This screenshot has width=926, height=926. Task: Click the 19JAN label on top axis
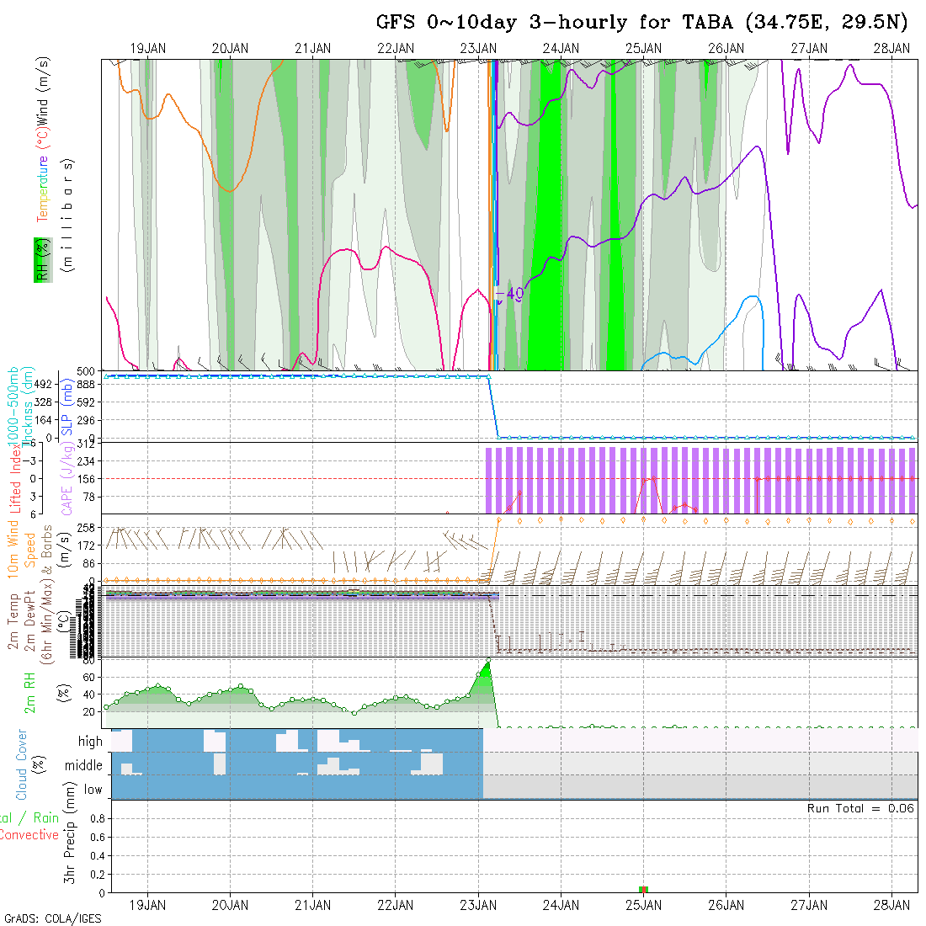pyautogui.click(x=148, y=49)
